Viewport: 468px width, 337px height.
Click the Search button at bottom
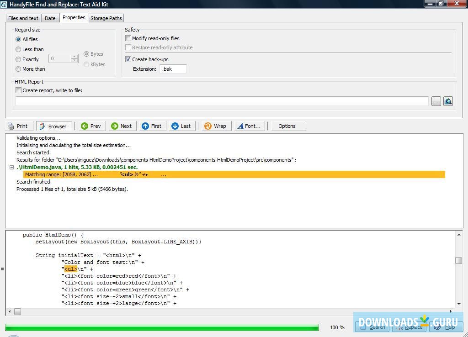point(372,327)
